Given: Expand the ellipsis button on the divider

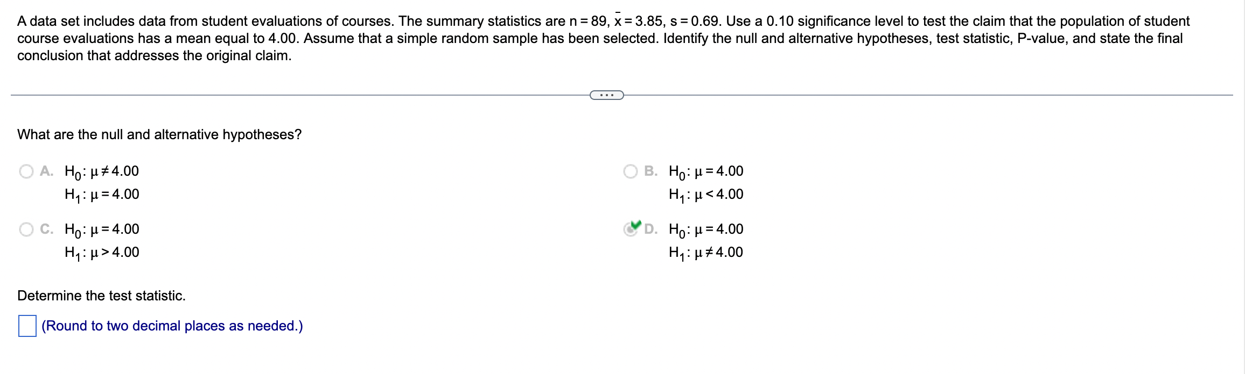Looking at the screenshot, I should tap(607, 95).
